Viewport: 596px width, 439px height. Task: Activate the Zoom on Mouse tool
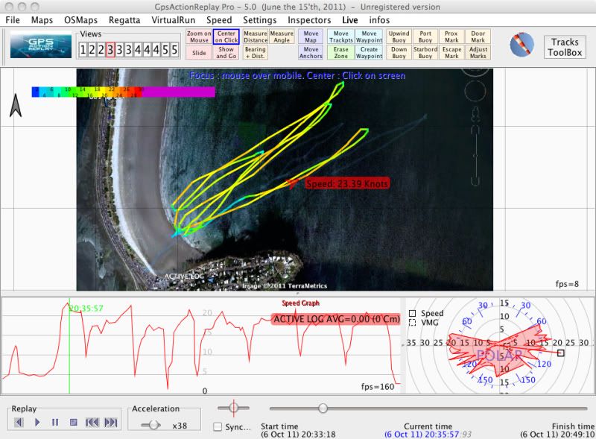click(199, 37)
